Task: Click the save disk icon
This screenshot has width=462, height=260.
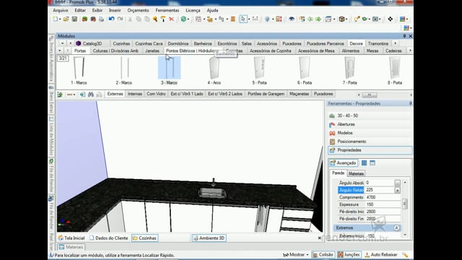Action: point(74,19)
